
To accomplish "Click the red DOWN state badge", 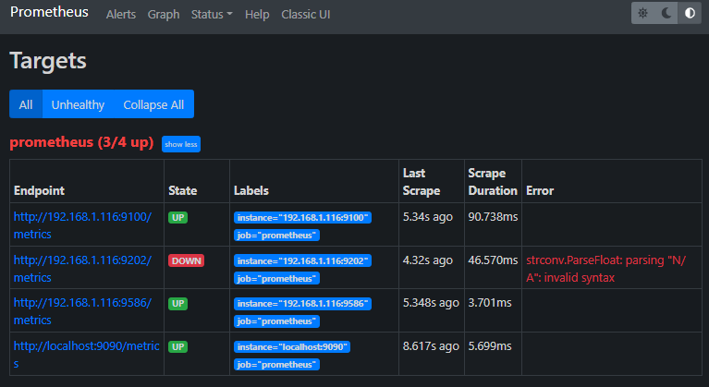I will click(x=187, y=261).
